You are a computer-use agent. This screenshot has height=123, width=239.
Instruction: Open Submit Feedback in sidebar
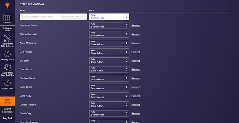(7, 110)
